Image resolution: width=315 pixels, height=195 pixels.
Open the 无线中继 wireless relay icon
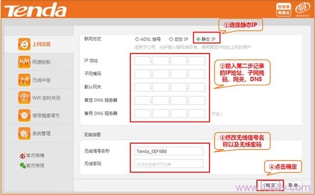tap(24, 80)
